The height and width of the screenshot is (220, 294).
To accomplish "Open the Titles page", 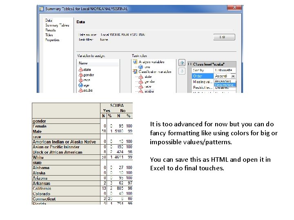I will click(49, 35).
